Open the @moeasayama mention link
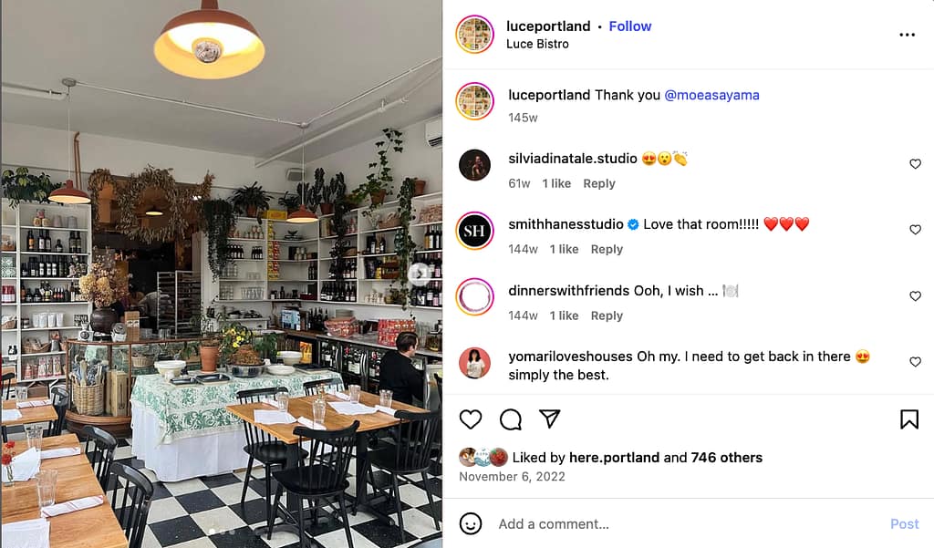This screenshot has height=548, width=934. tap(711, 95)
